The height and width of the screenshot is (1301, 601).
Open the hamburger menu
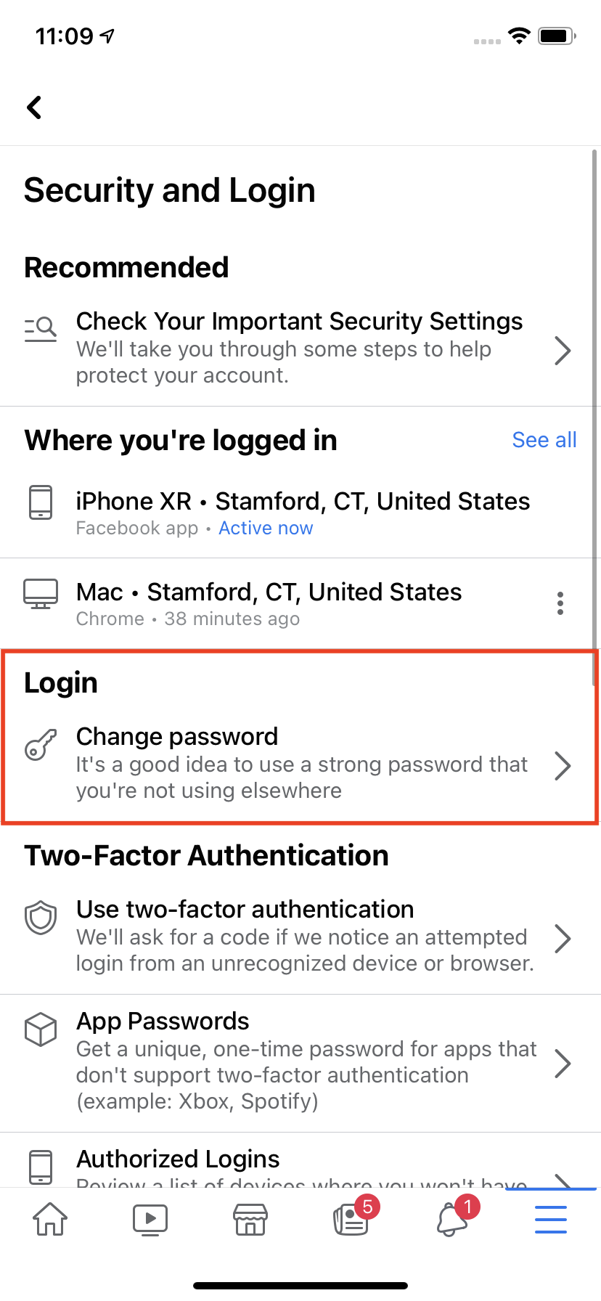click(550, 1220)
